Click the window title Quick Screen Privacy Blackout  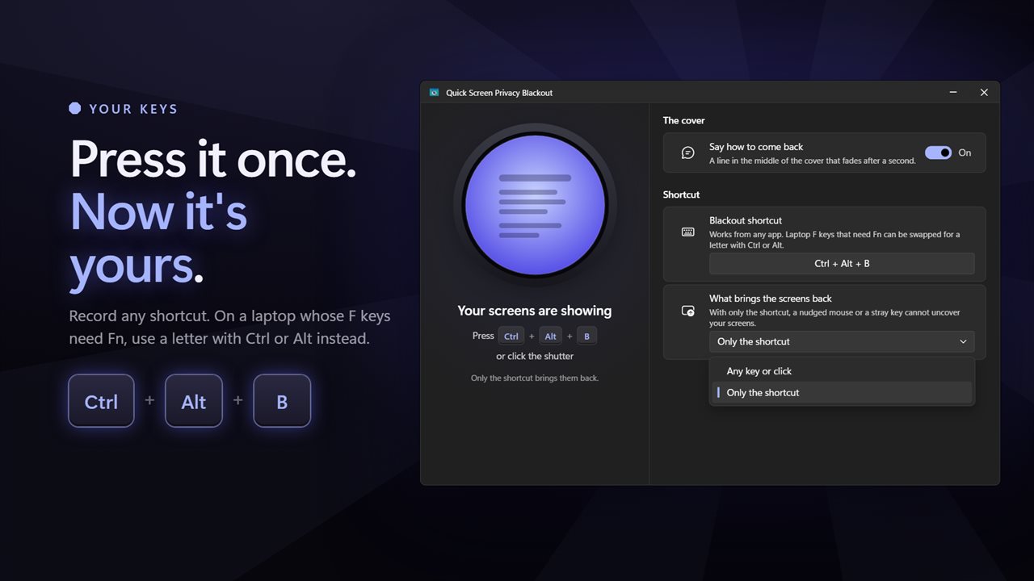click(x=499, y=93)
